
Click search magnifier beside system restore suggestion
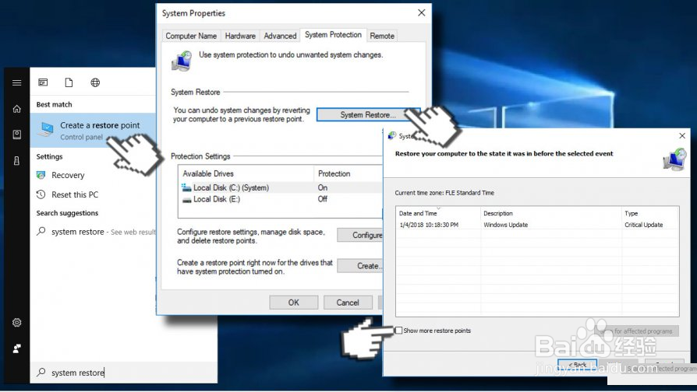[41, 231]
